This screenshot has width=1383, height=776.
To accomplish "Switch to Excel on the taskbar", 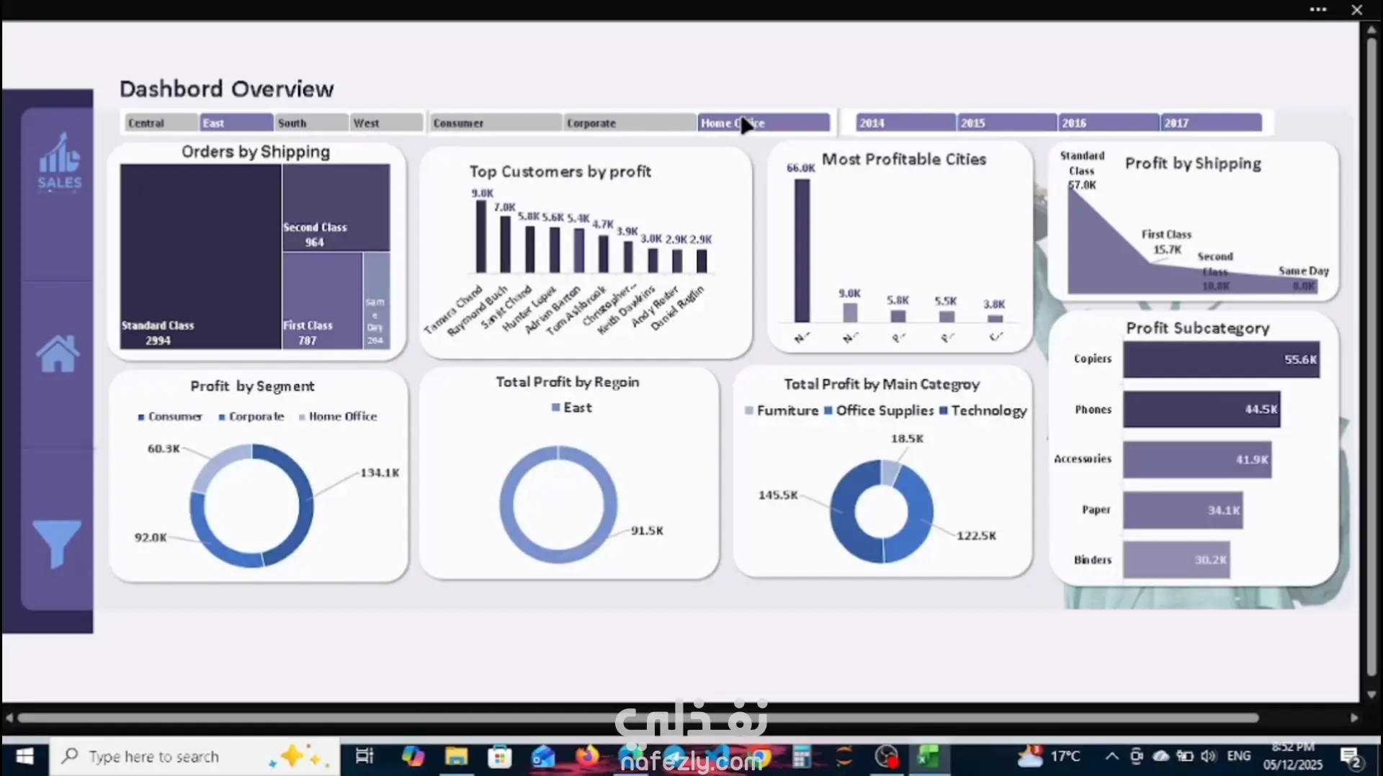I will [x=928, y=757].
